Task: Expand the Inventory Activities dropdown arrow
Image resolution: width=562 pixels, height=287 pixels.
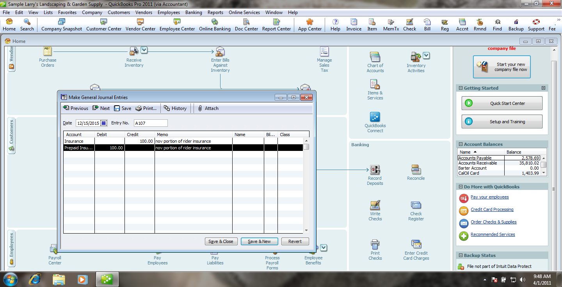Action: click(426, 56)
